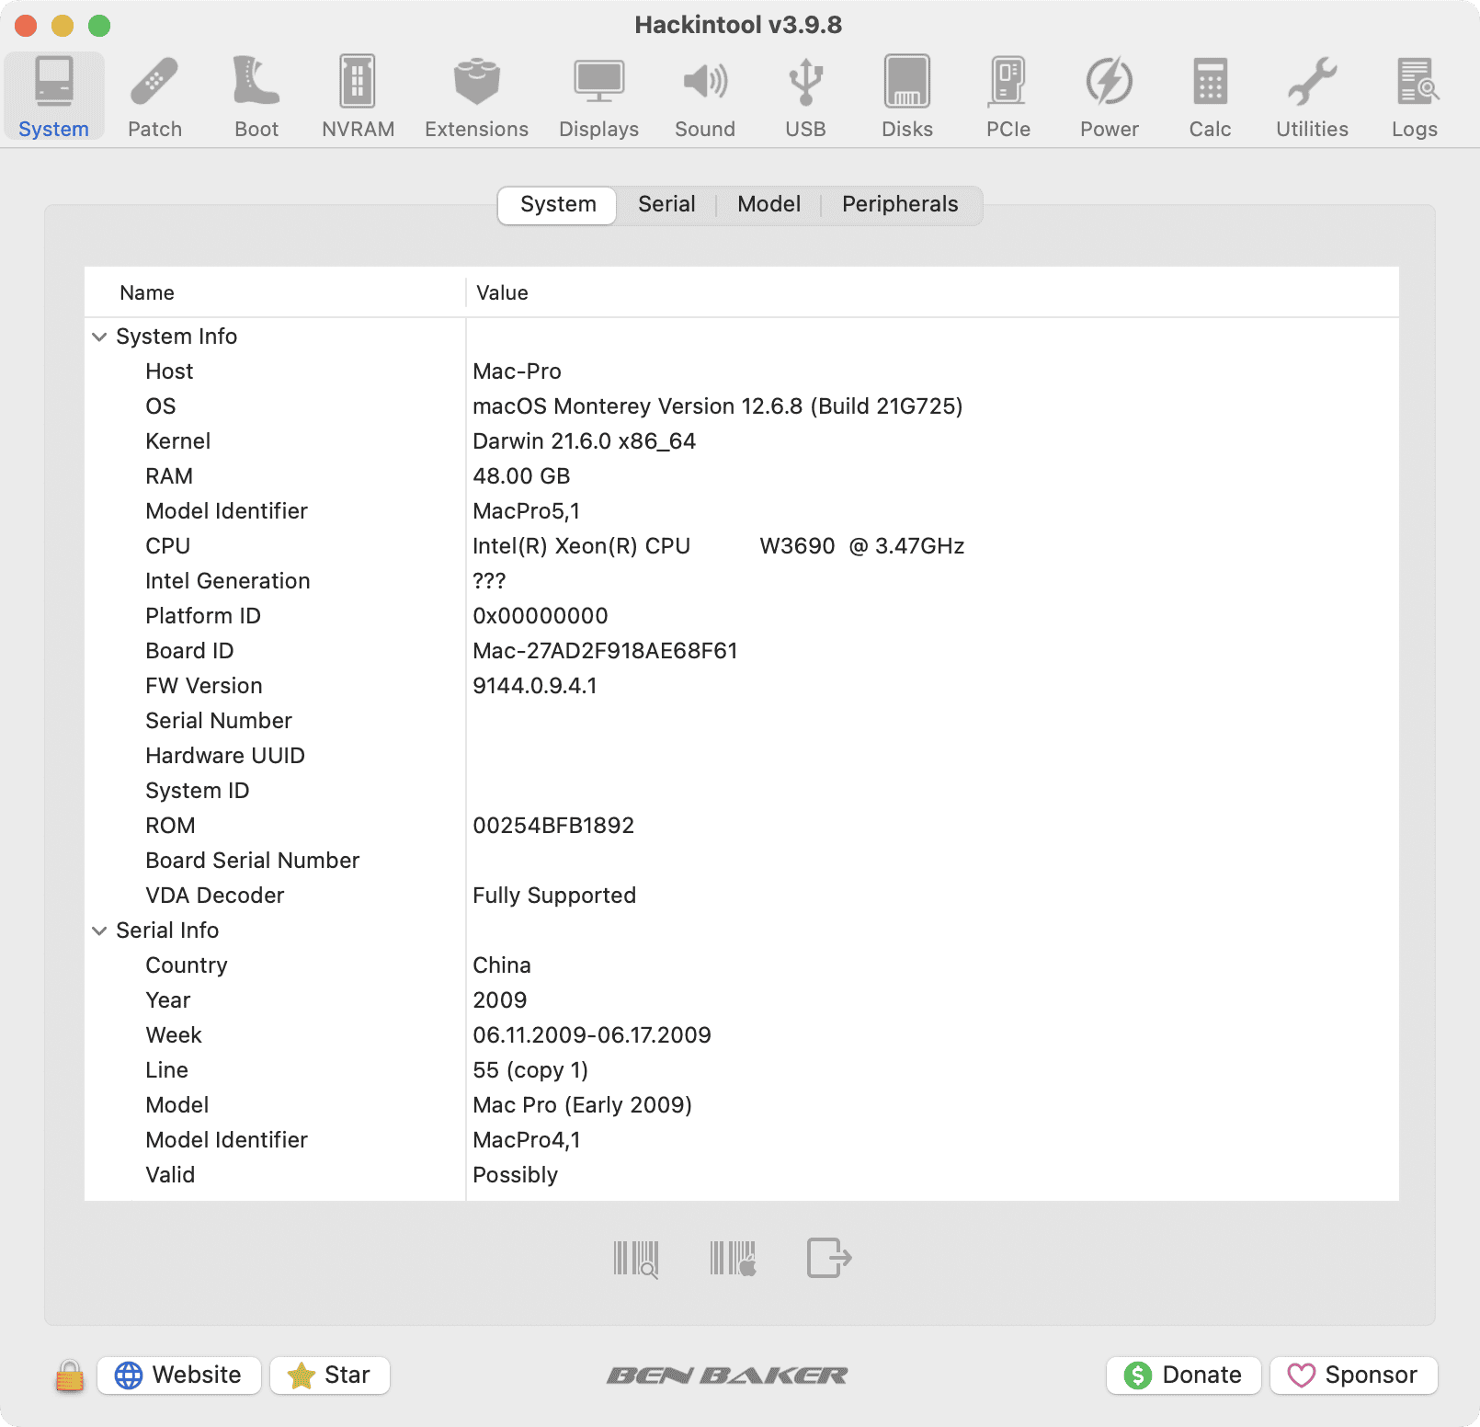
Task: Select the Board ID row
Action: pyautogui.click(x=742, y=651)
